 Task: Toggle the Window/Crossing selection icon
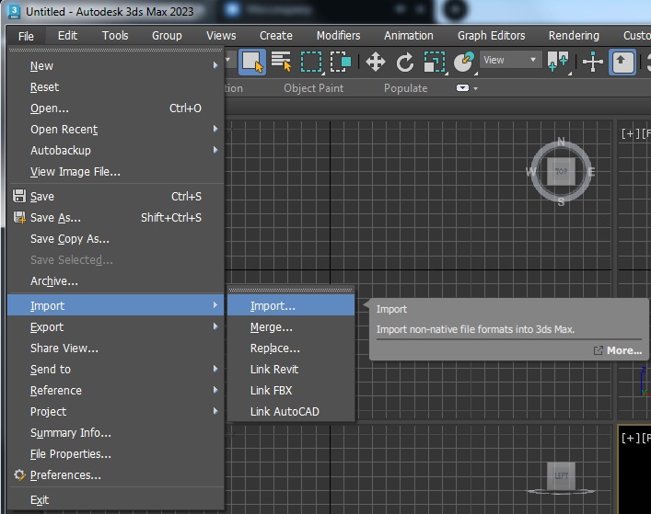(339, 62)
